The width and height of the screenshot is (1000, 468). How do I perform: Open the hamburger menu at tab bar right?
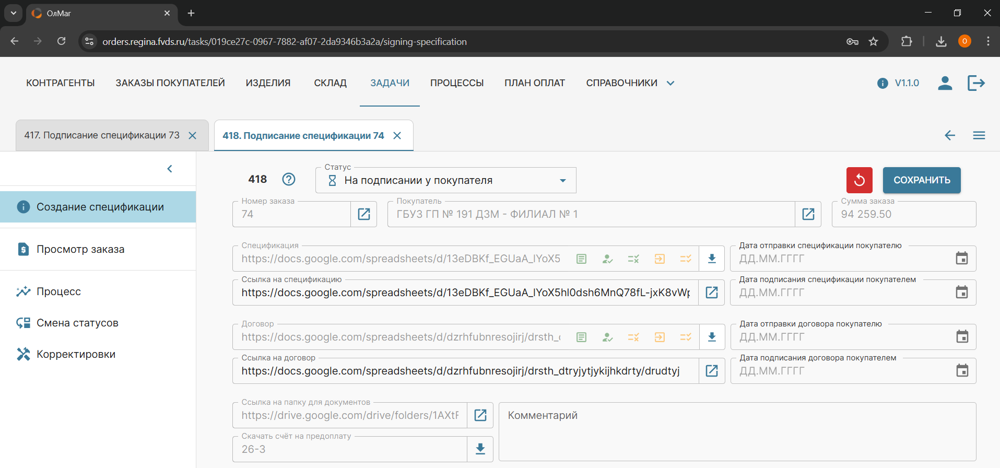click(979, 136)
